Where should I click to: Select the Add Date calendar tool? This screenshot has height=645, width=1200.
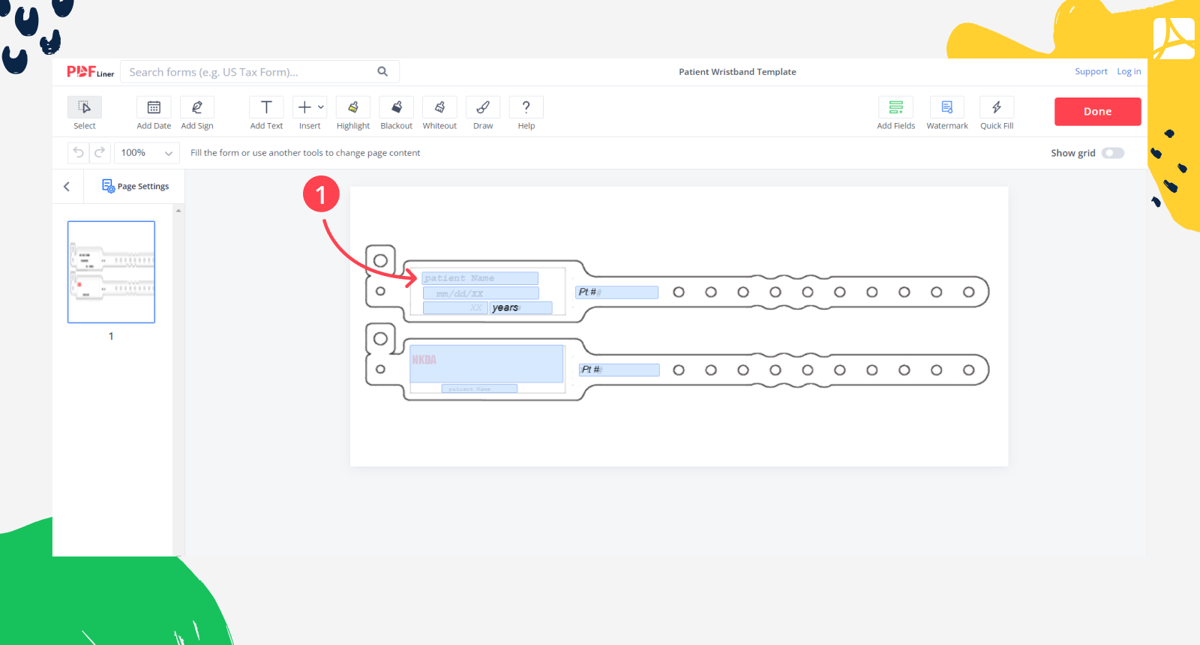pyautogui.click(x=154, y=108)
